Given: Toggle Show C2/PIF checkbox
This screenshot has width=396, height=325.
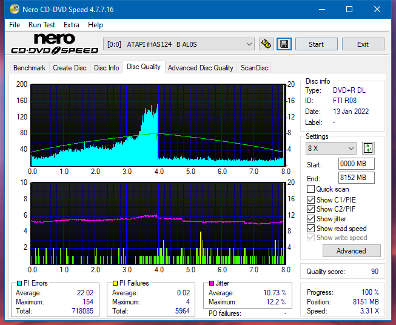Looking at the screenshot, I should (310, 209).
